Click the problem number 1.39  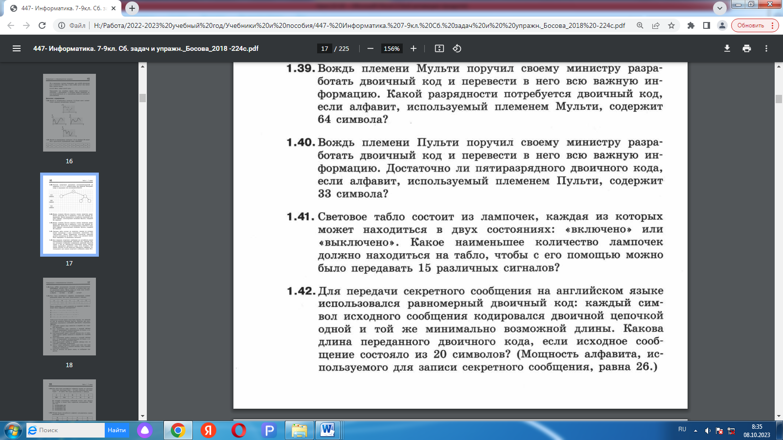[300, 68]
